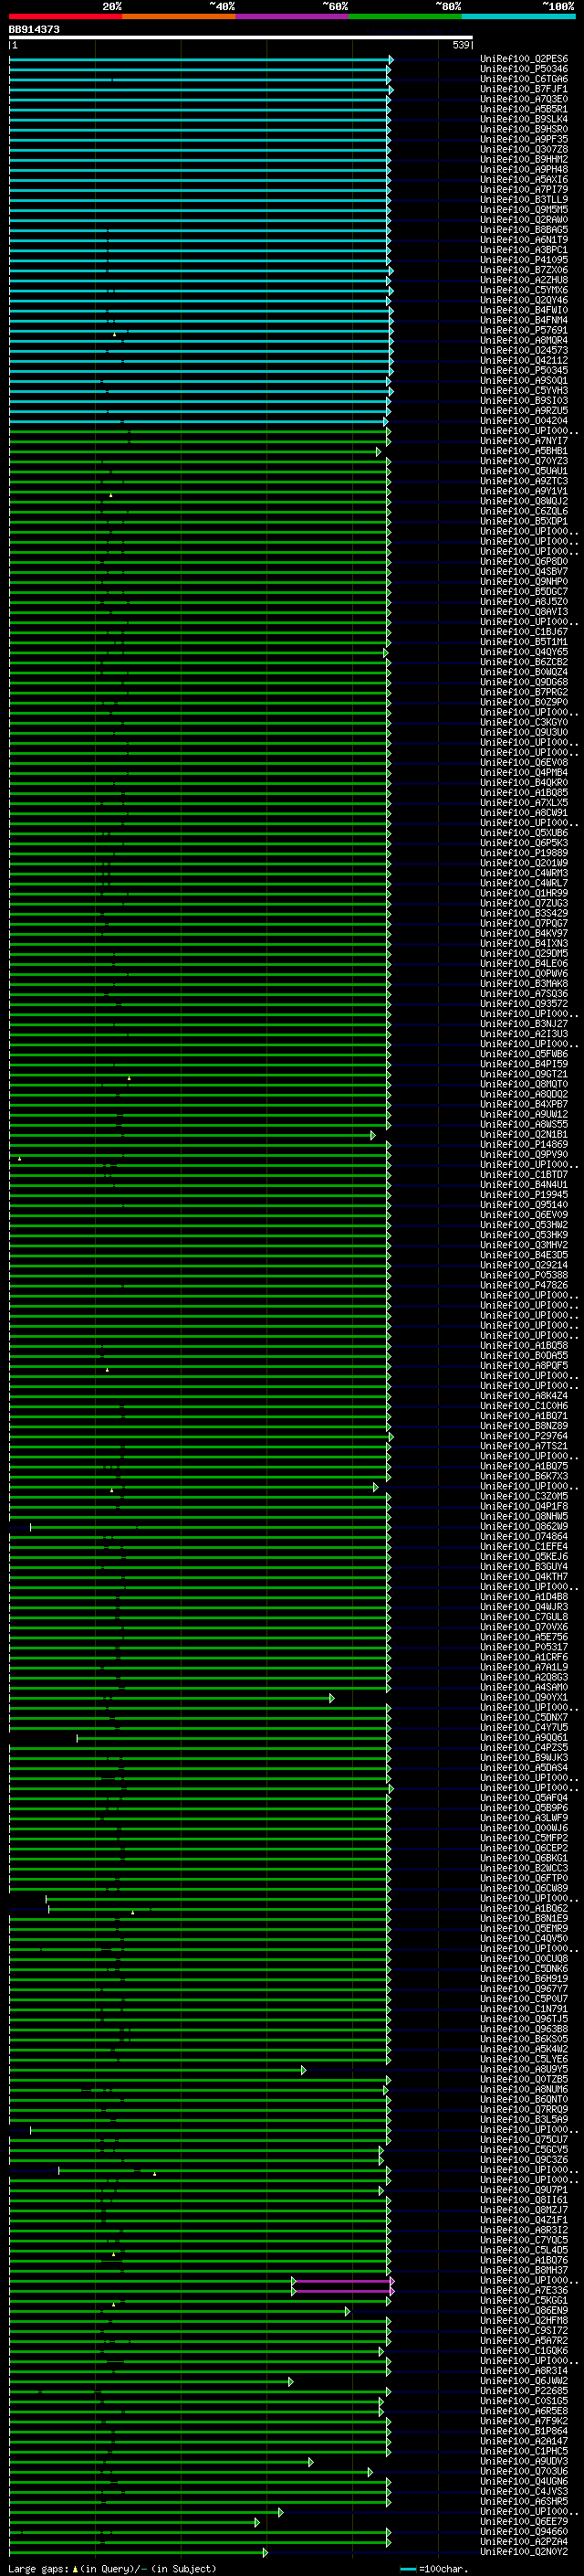Select hit UniRef100_P50346
584x2576 pixels.
[x=524, y=69]
